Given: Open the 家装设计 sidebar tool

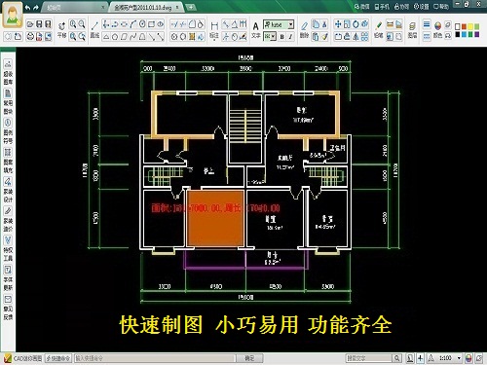Looking at the screenshot, I should 8,191.
